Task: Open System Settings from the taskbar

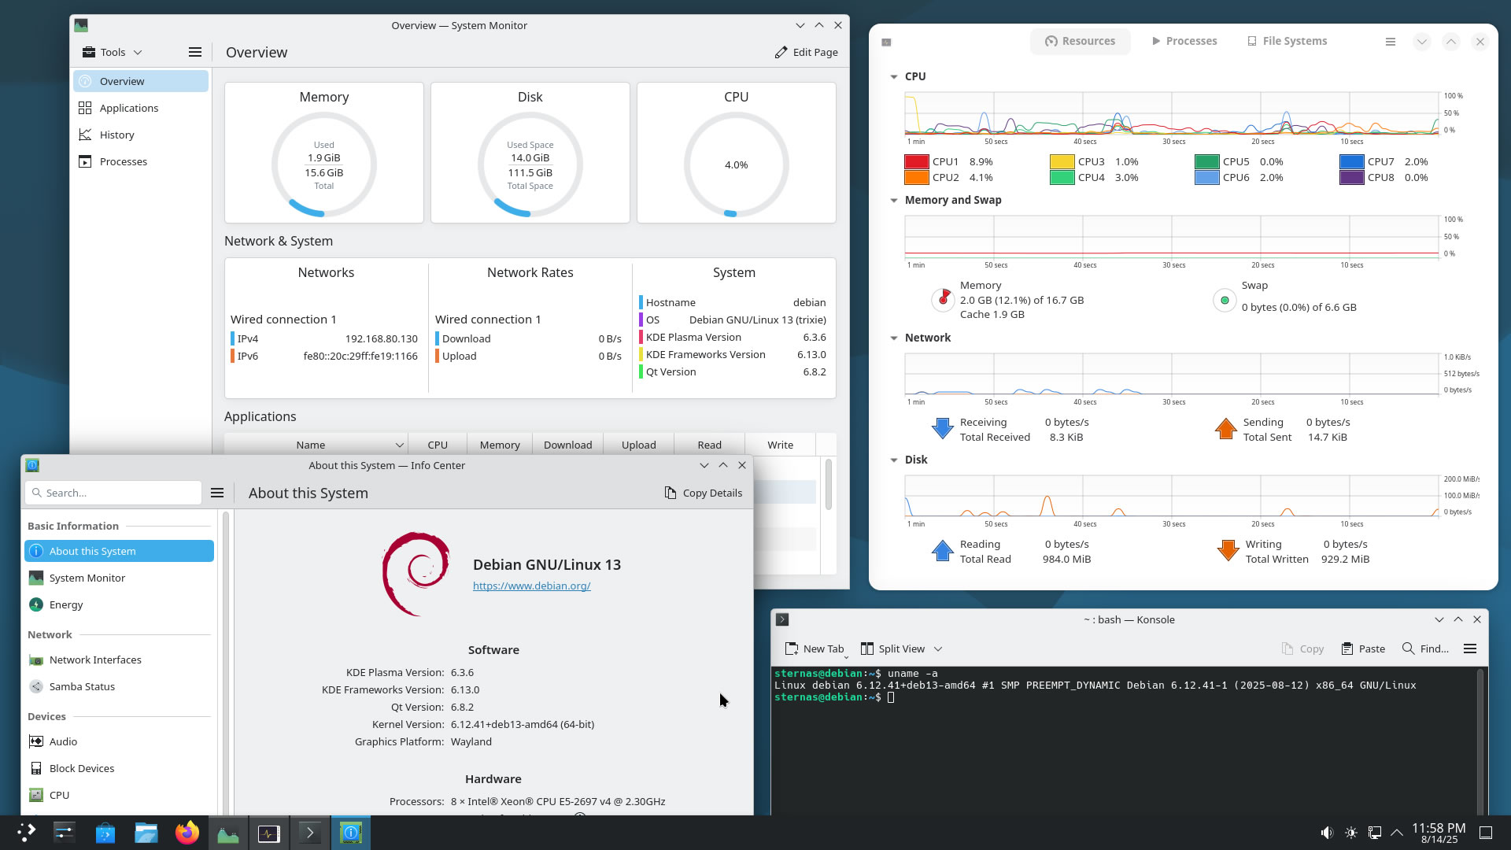Action: point(64,833)
